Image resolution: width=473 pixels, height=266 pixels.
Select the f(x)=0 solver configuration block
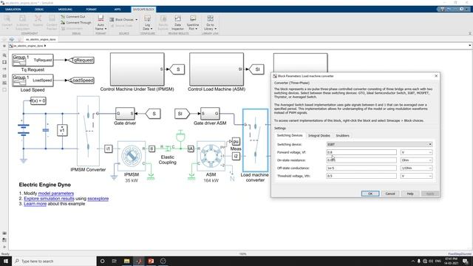tap(38, 100)
